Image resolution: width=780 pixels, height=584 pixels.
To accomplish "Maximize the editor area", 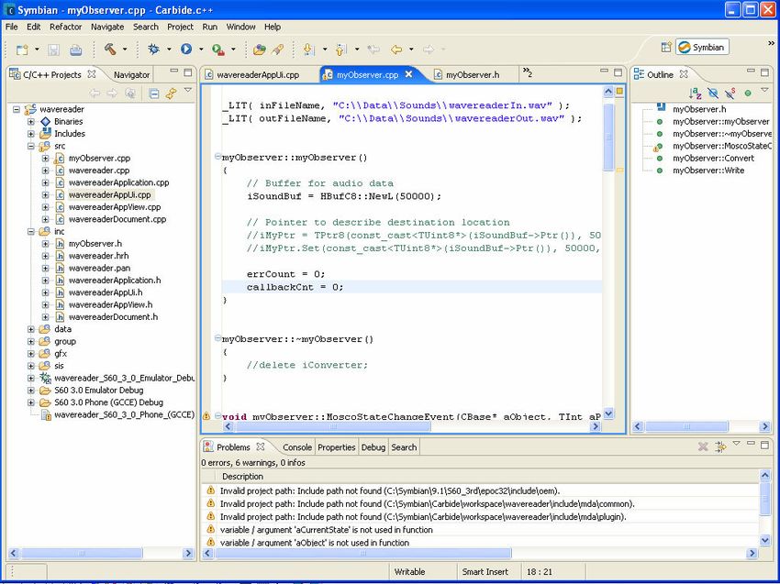I will (x=618, y=72).
